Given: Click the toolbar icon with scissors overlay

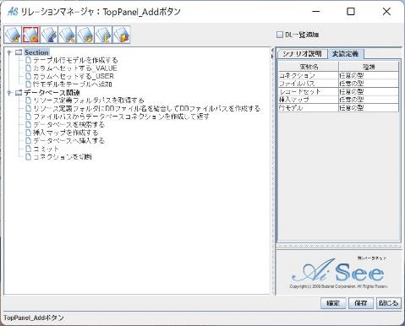Looking at the screenshot, I should pyautogui.click(x=67, y=35).
